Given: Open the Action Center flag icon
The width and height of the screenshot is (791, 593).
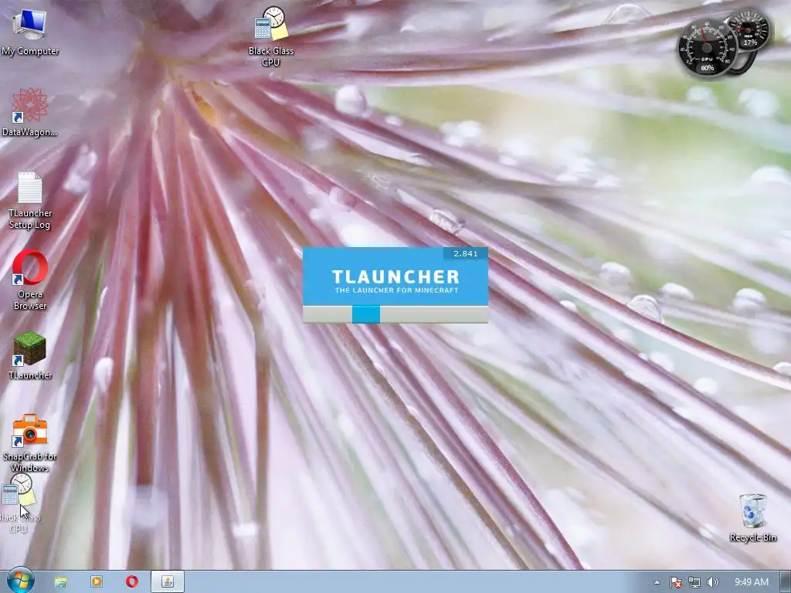Looking at the screenshot, I should coord(675,582).
